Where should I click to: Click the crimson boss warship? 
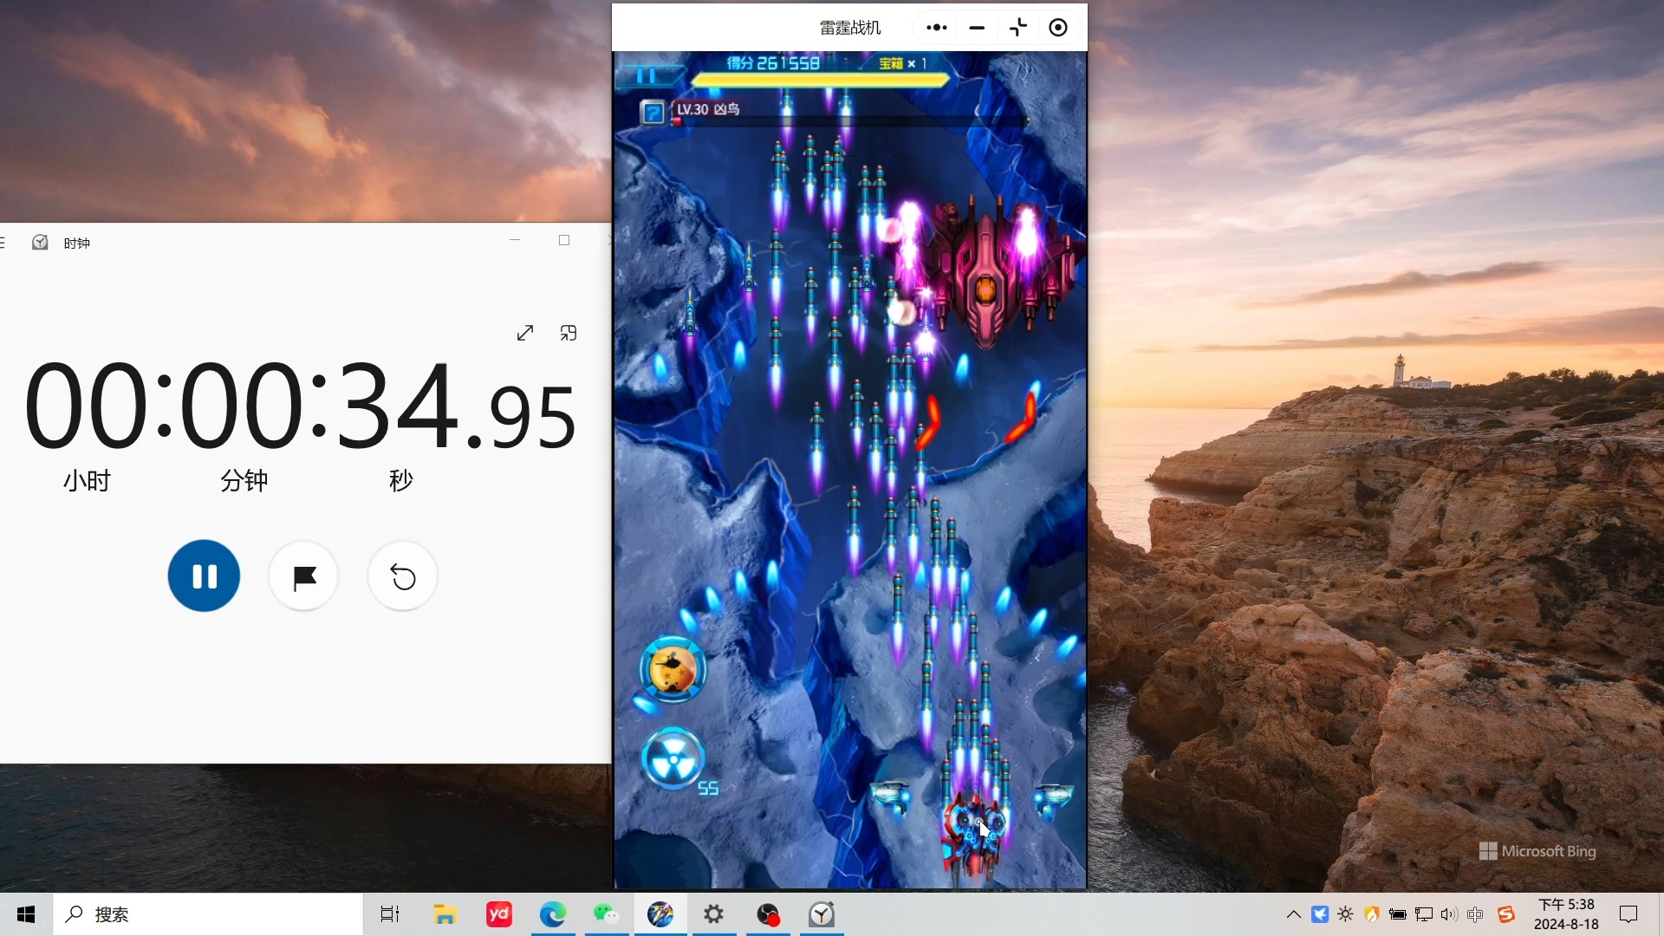(x=988, y=273)
